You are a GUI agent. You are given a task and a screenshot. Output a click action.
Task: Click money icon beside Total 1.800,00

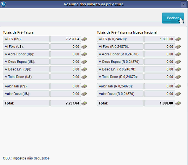pos(178,103)
